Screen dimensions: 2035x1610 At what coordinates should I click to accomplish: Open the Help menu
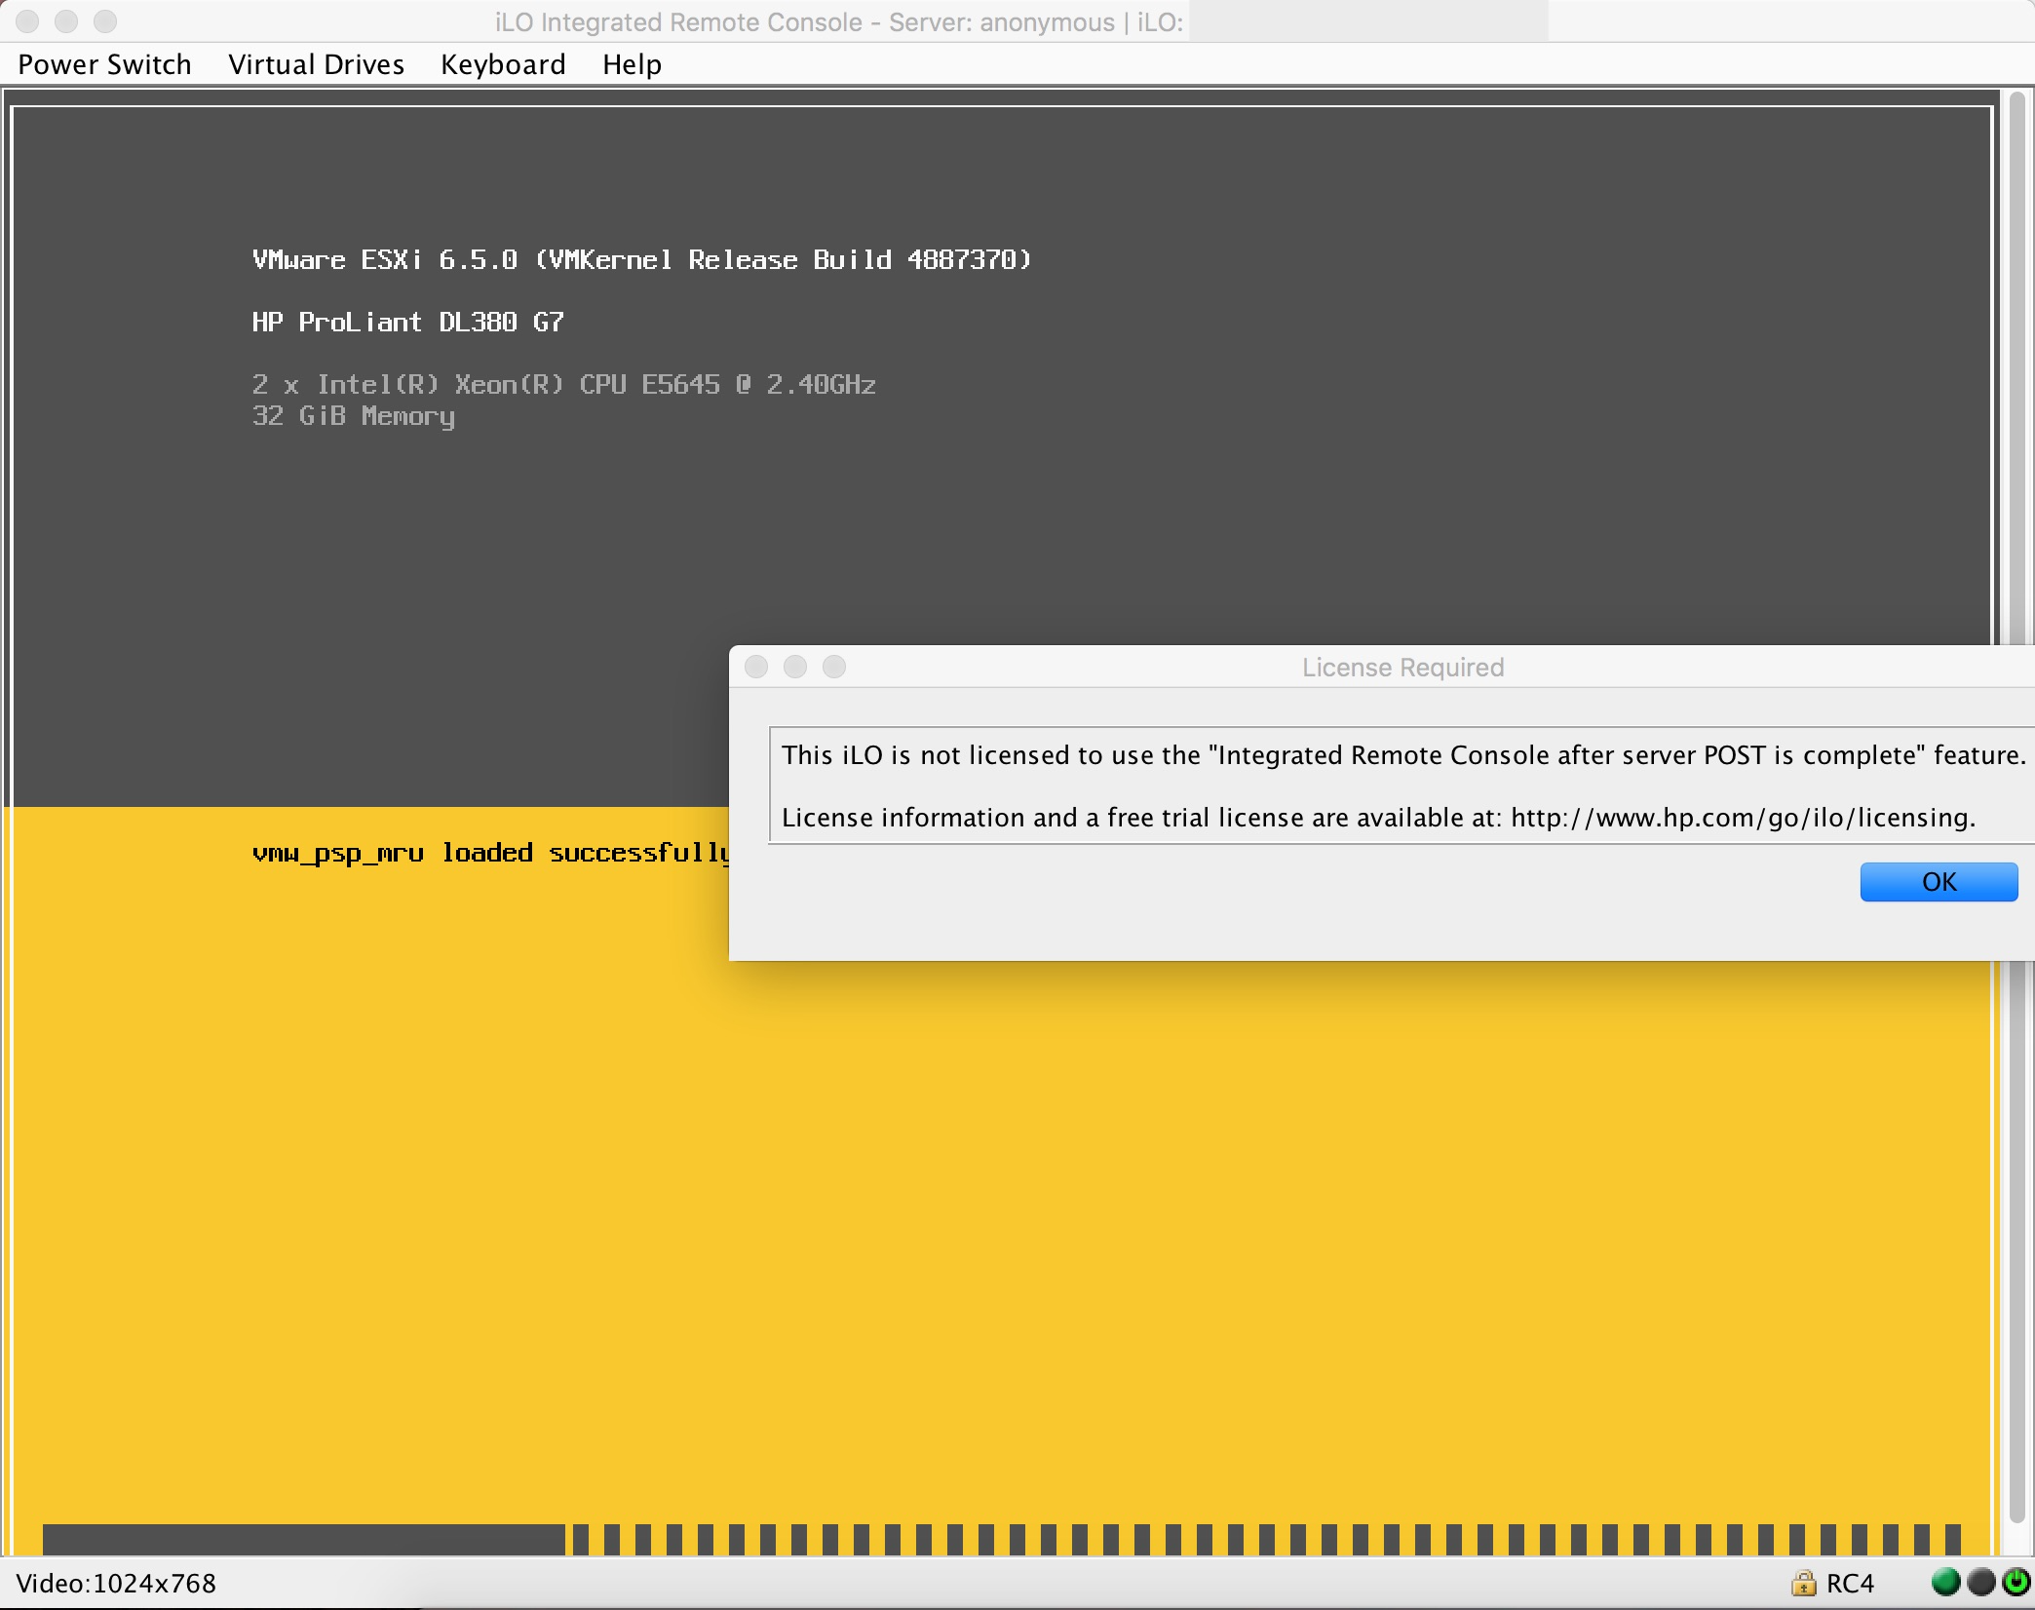click(x=631, y=64)
